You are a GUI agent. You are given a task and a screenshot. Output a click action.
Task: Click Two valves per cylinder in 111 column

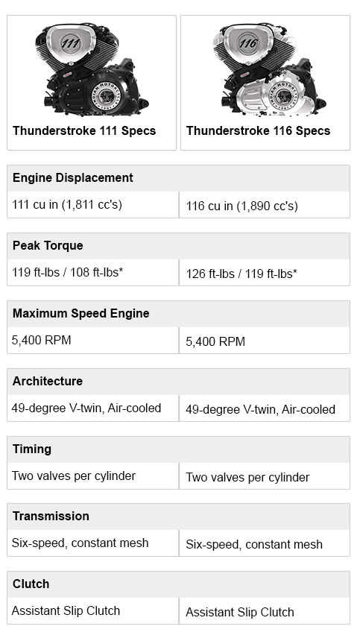click(74, 476)
